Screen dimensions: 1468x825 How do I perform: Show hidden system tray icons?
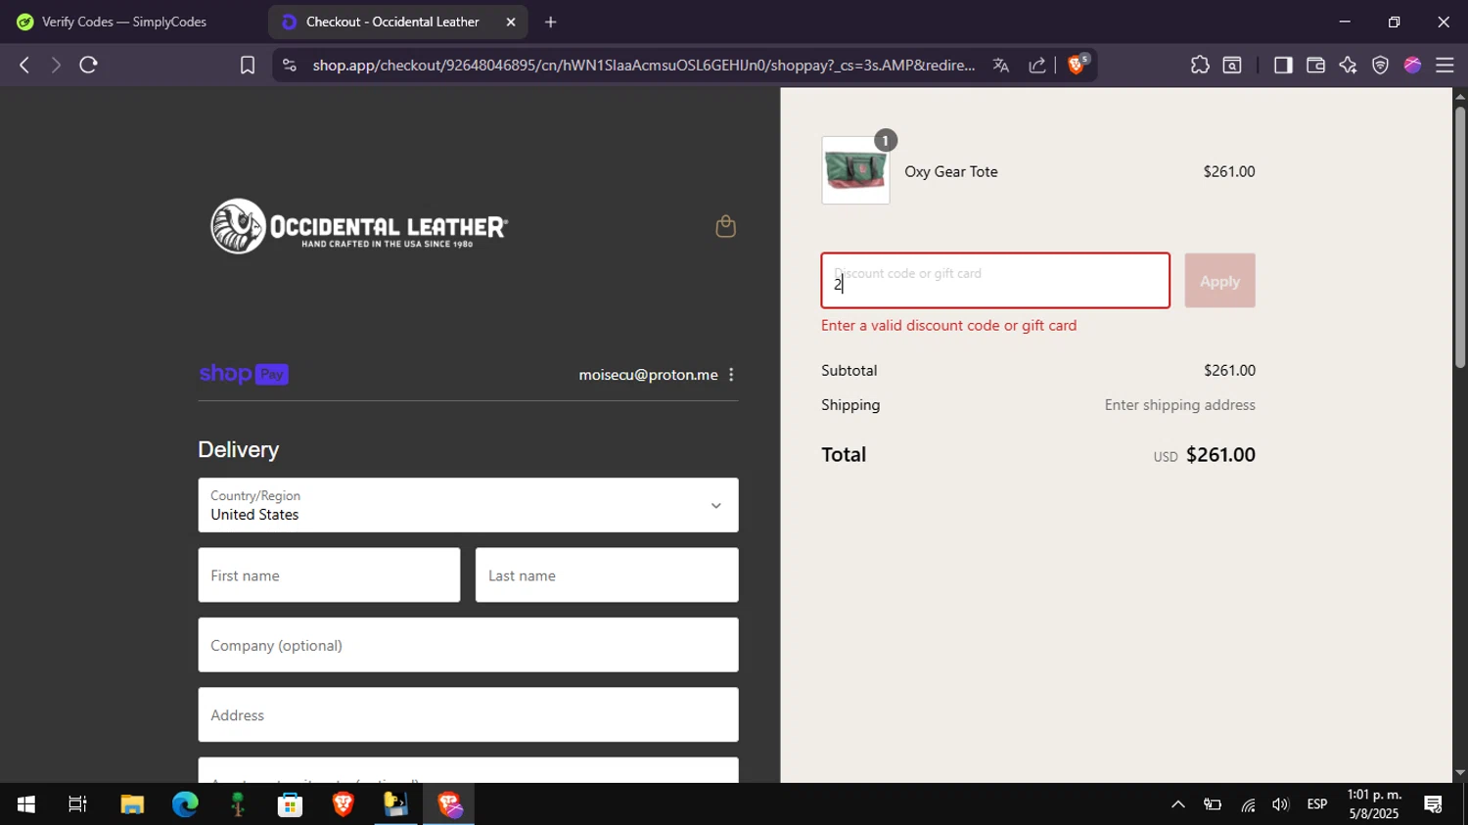click(x=1178, y=804)
